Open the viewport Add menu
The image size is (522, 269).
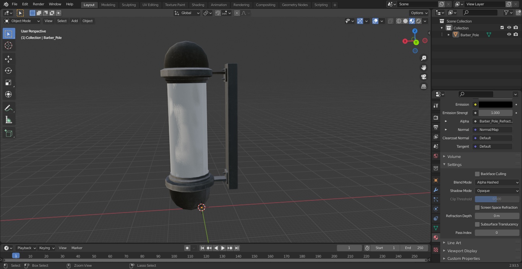click(x=75, y=21)
